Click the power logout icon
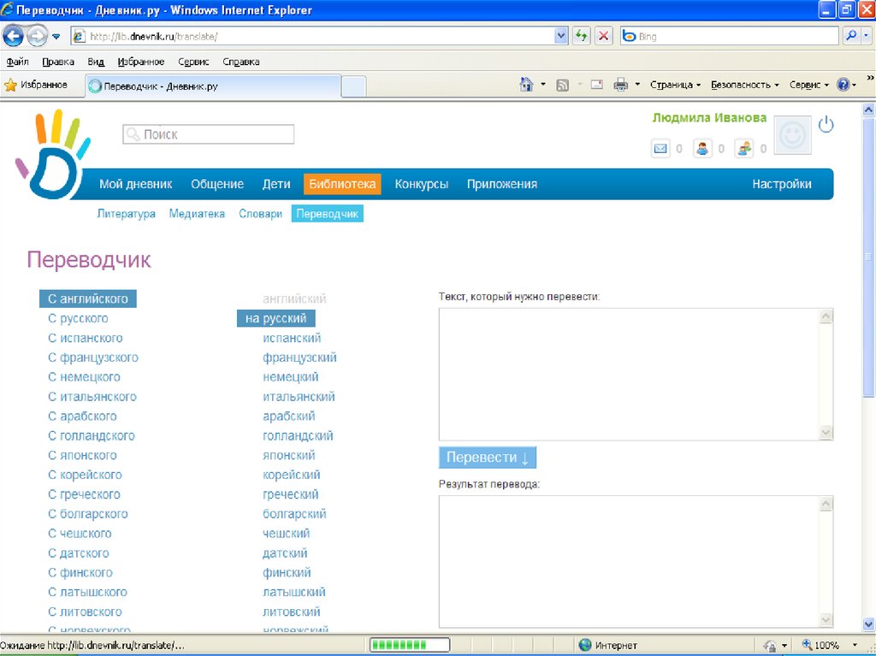876x656 pixels. (x=826, y=125)
